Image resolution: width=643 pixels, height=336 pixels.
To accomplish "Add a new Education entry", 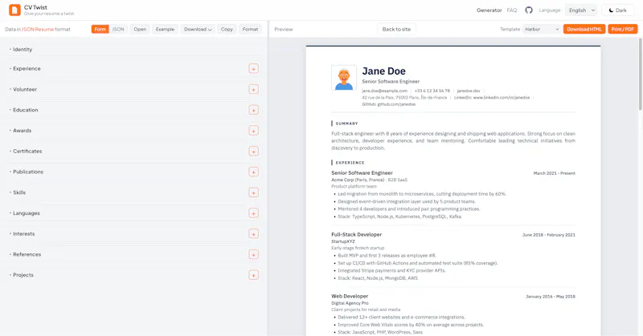I will tap(253, 110).
